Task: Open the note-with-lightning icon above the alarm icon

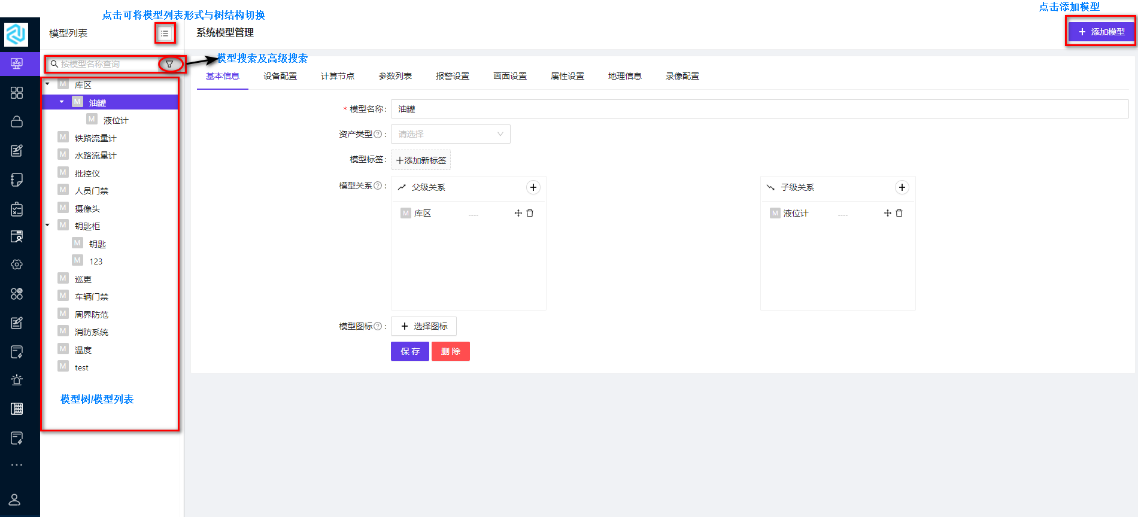Action: coord(17,352)
